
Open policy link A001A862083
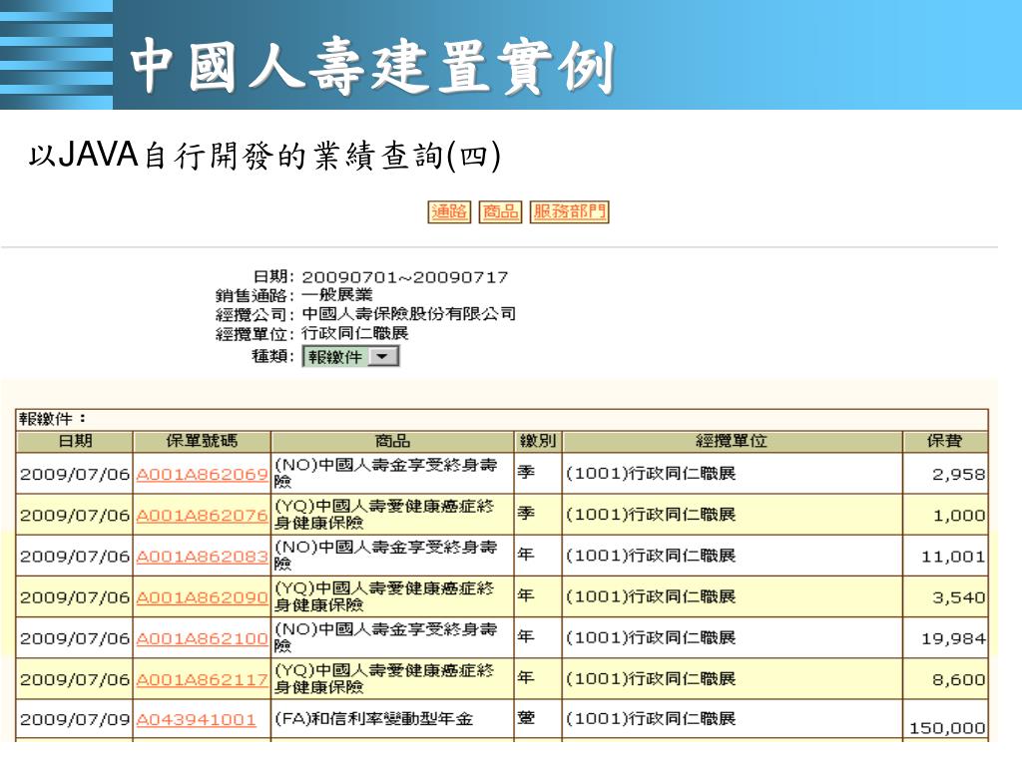click(x=202, y=557)
